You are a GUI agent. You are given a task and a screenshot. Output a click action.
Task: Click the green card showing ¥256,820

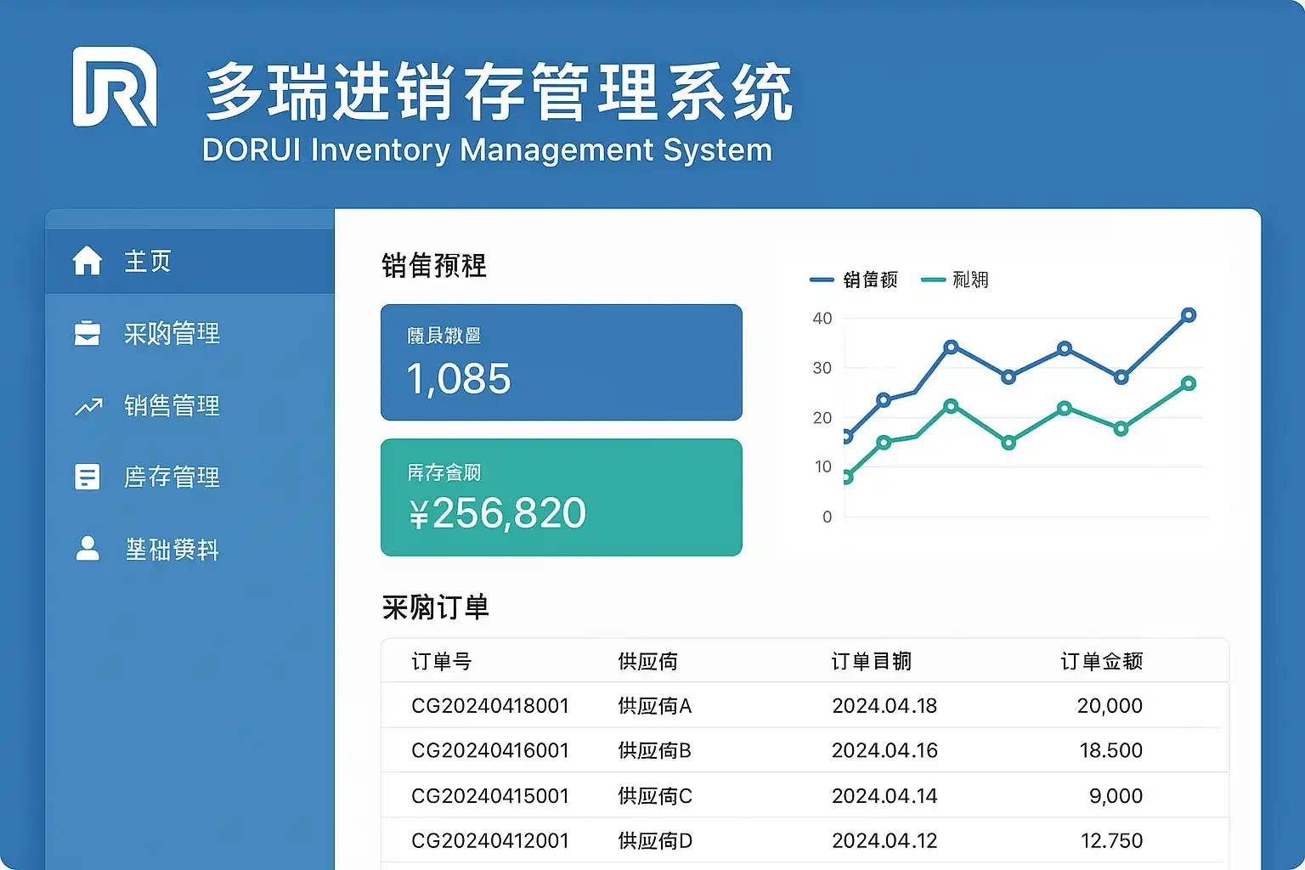click(561, 497)
